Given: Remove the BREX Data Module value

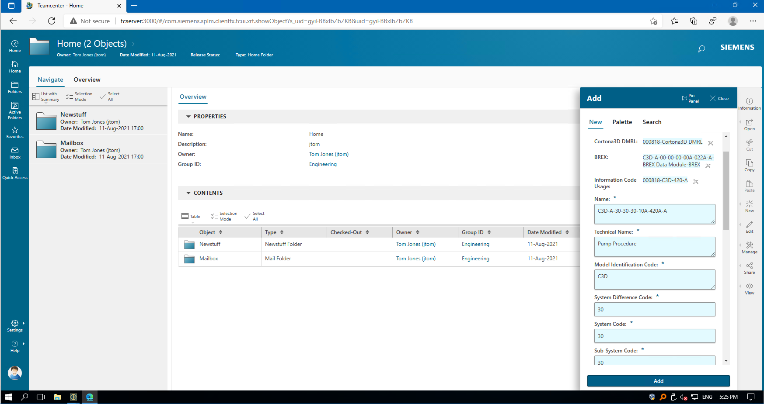Looking at the screenshot, I should pos(708,166).
